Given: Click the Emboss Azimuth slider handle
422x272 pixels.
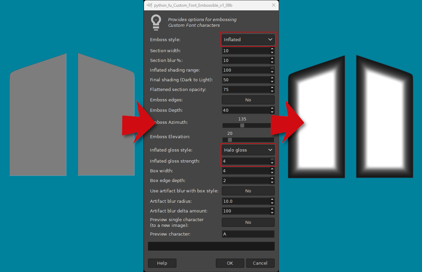Looking at the screenshot, I should point(242,125).
